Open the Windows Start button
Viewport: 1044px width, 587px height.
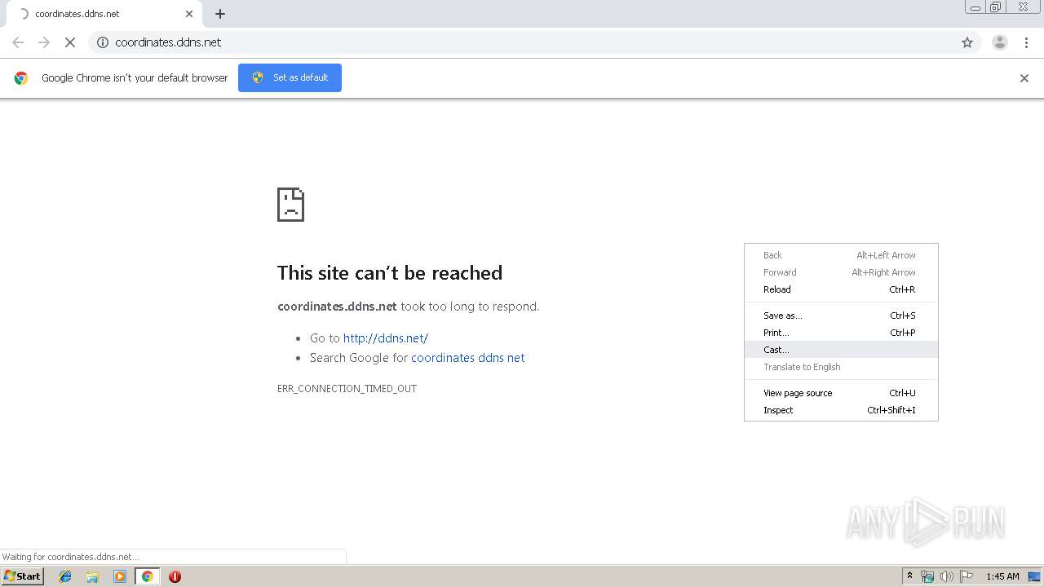click(22, 576)
